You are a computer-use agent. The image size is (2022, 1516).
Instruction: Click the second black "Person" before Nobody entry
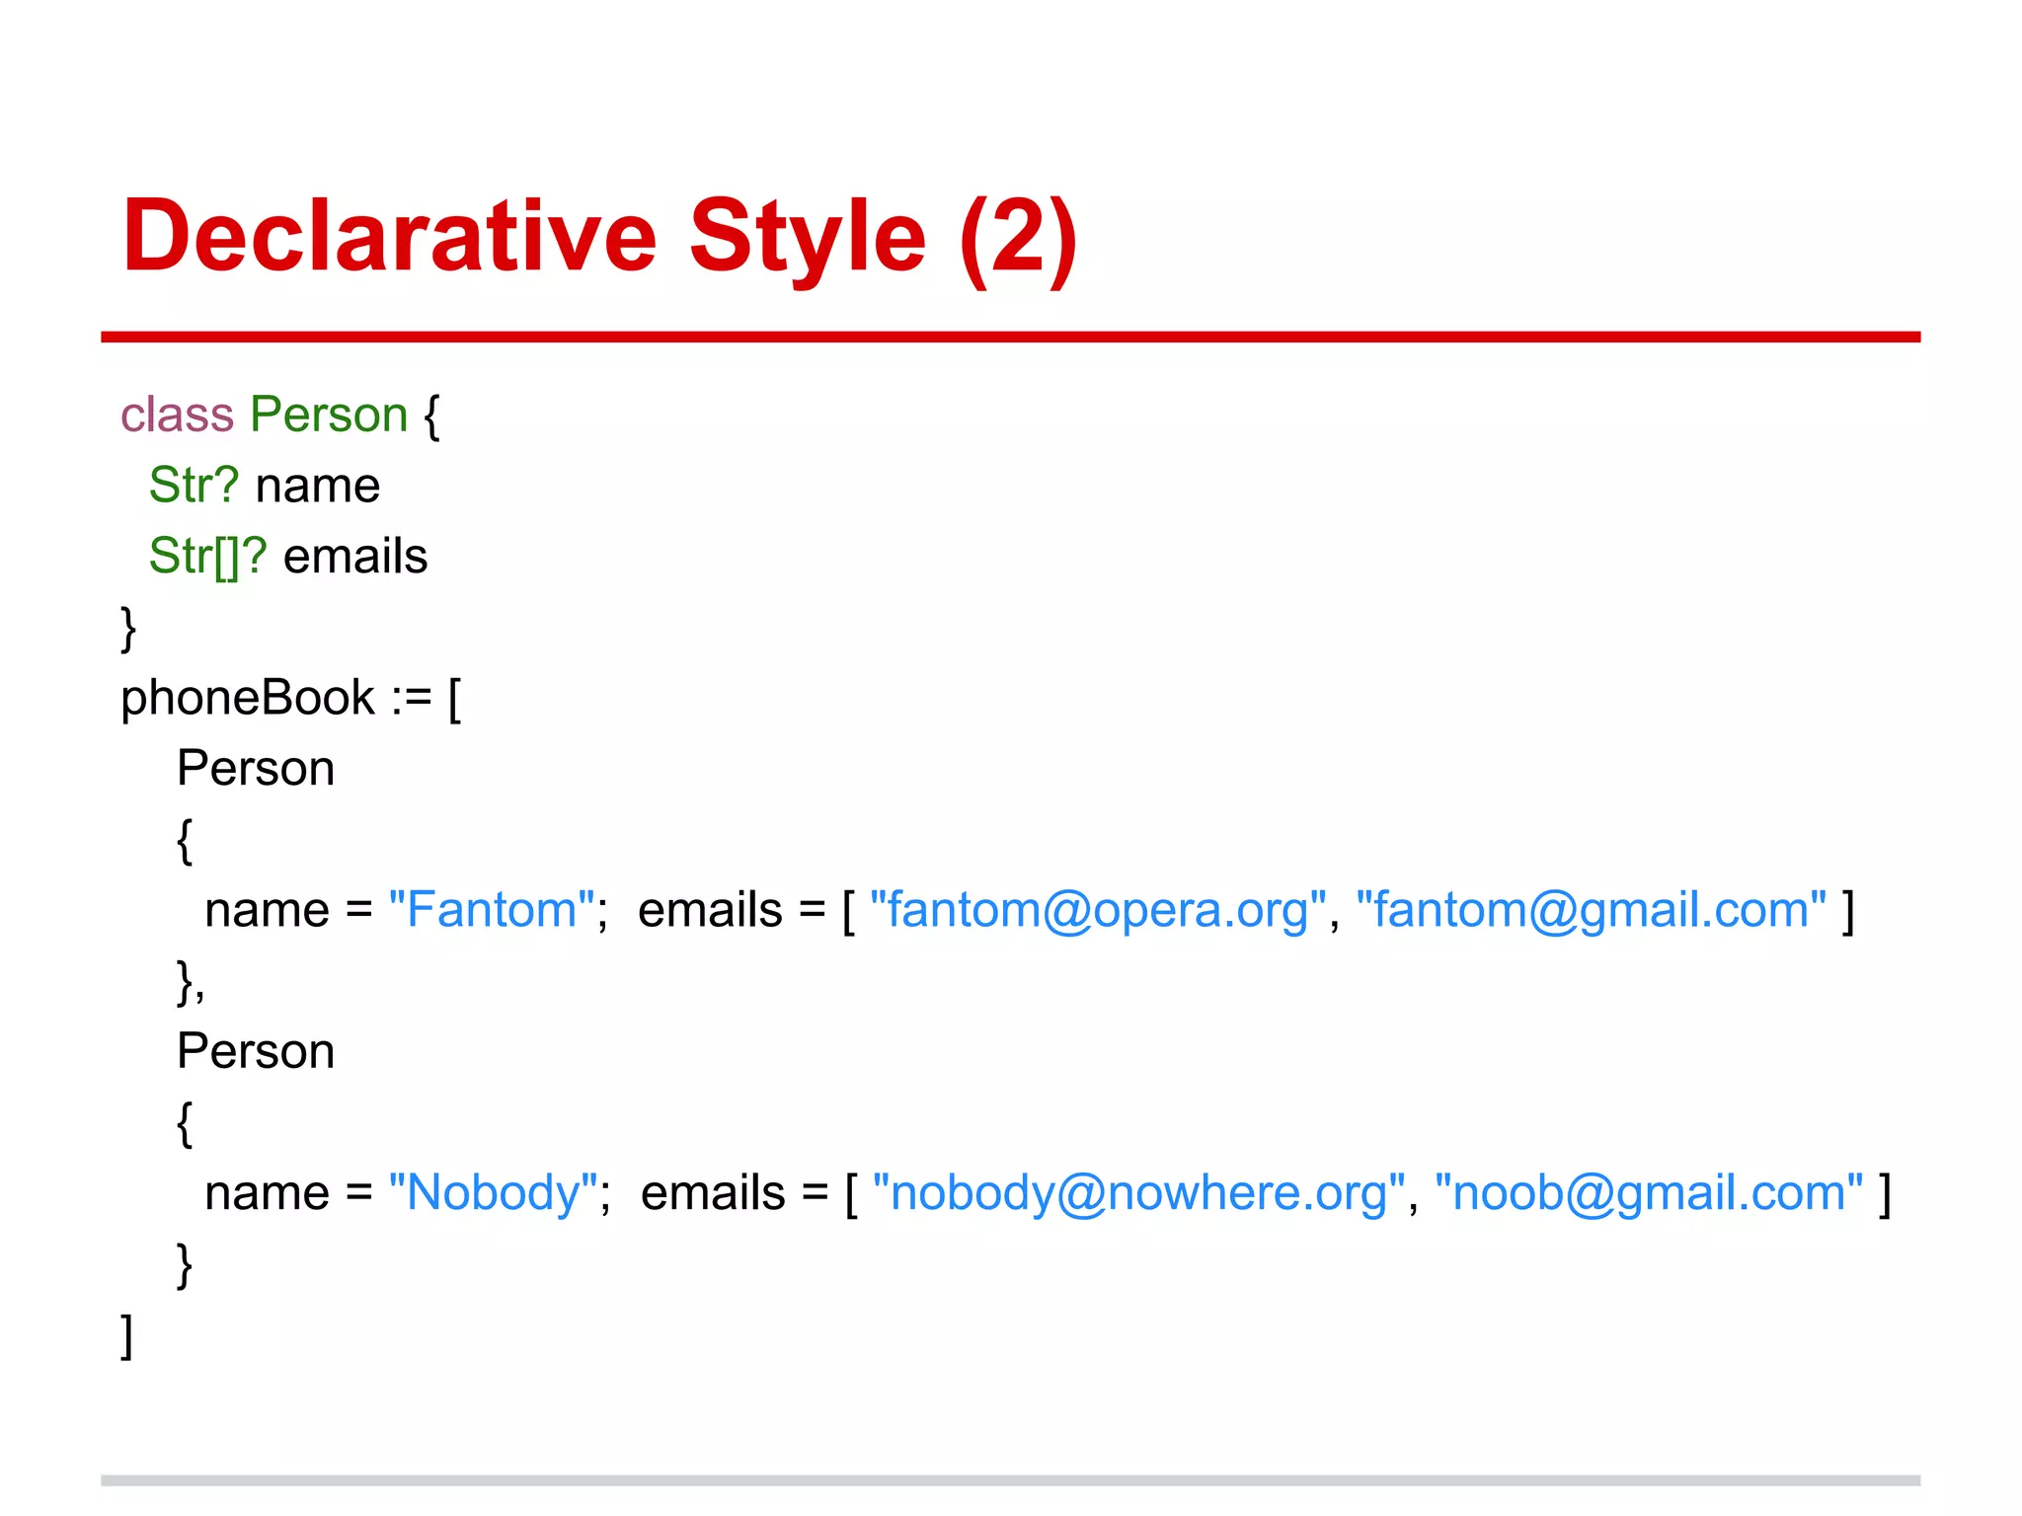(x=256, y=1051)
